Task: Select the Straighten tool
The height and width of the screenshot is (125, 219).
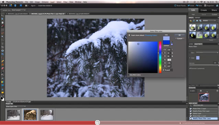Action: click(2, 54)
